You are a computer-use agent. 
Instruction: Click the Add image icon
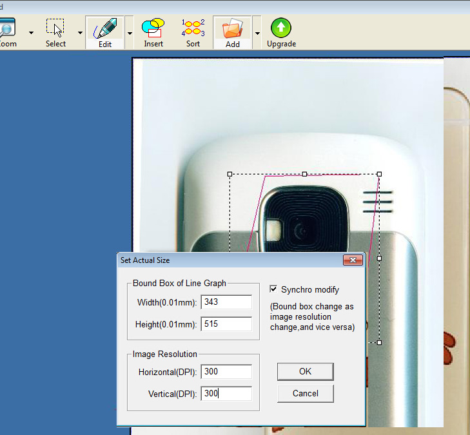tap(232, 29)
